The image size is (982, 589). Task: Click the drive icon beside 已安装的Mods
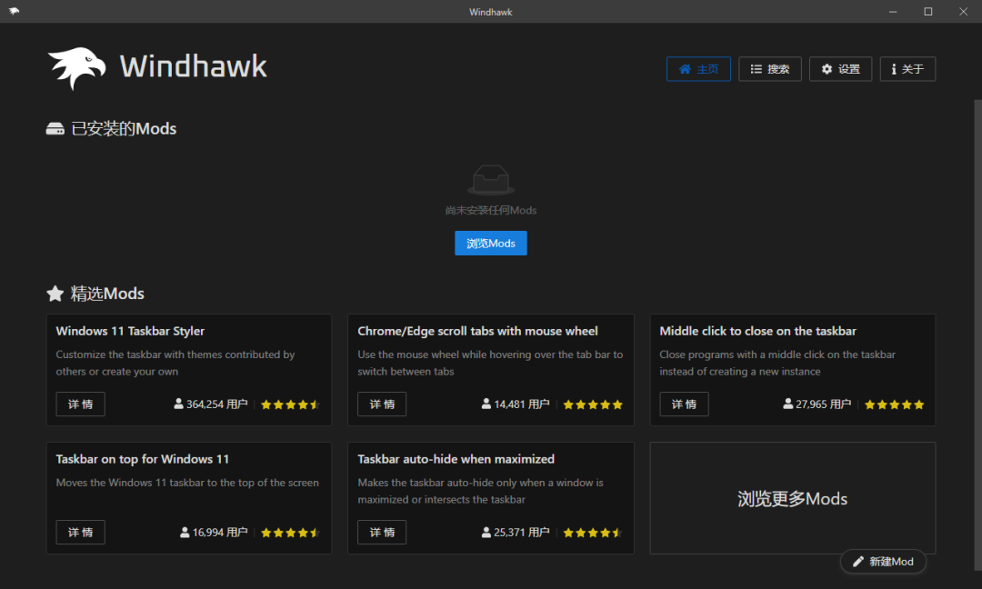[55, 129]
